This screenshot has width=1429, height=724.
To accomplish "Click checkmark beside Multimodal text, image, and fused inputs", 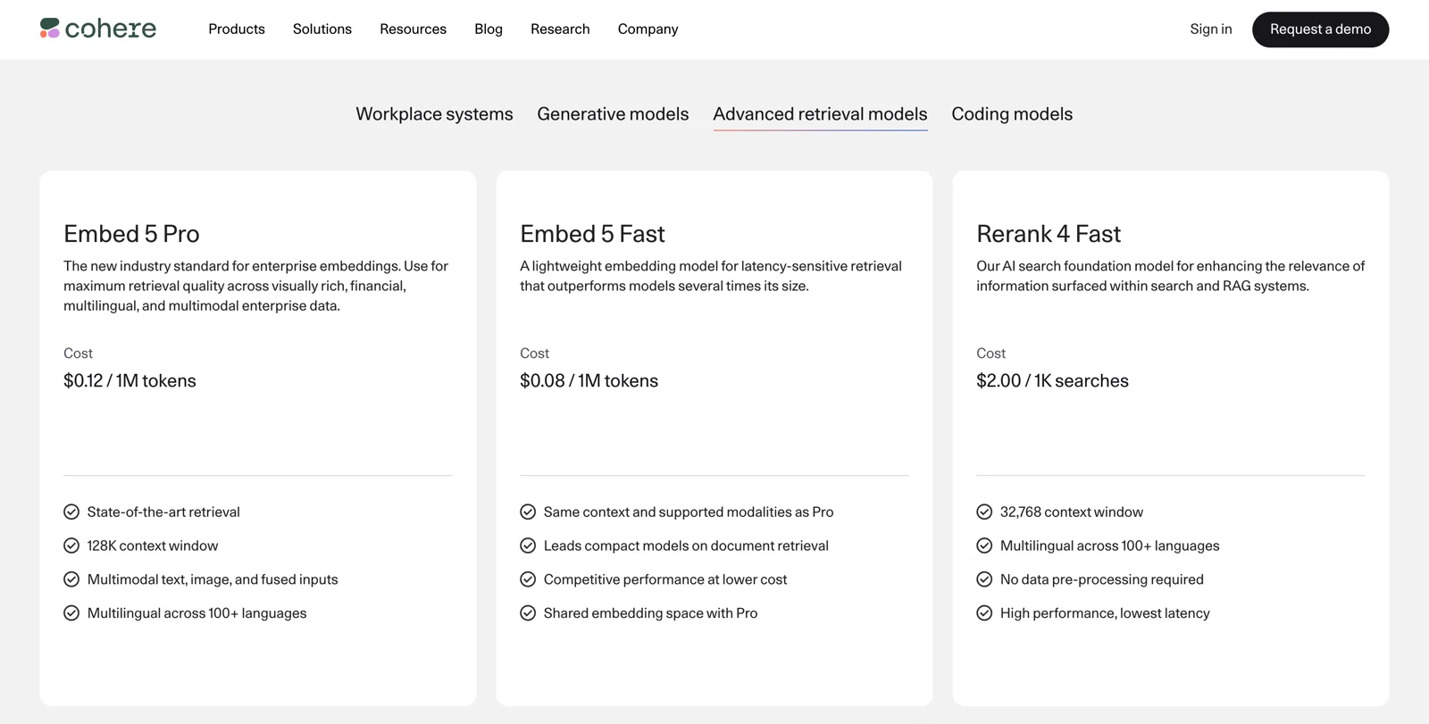I will coord(71,579).
